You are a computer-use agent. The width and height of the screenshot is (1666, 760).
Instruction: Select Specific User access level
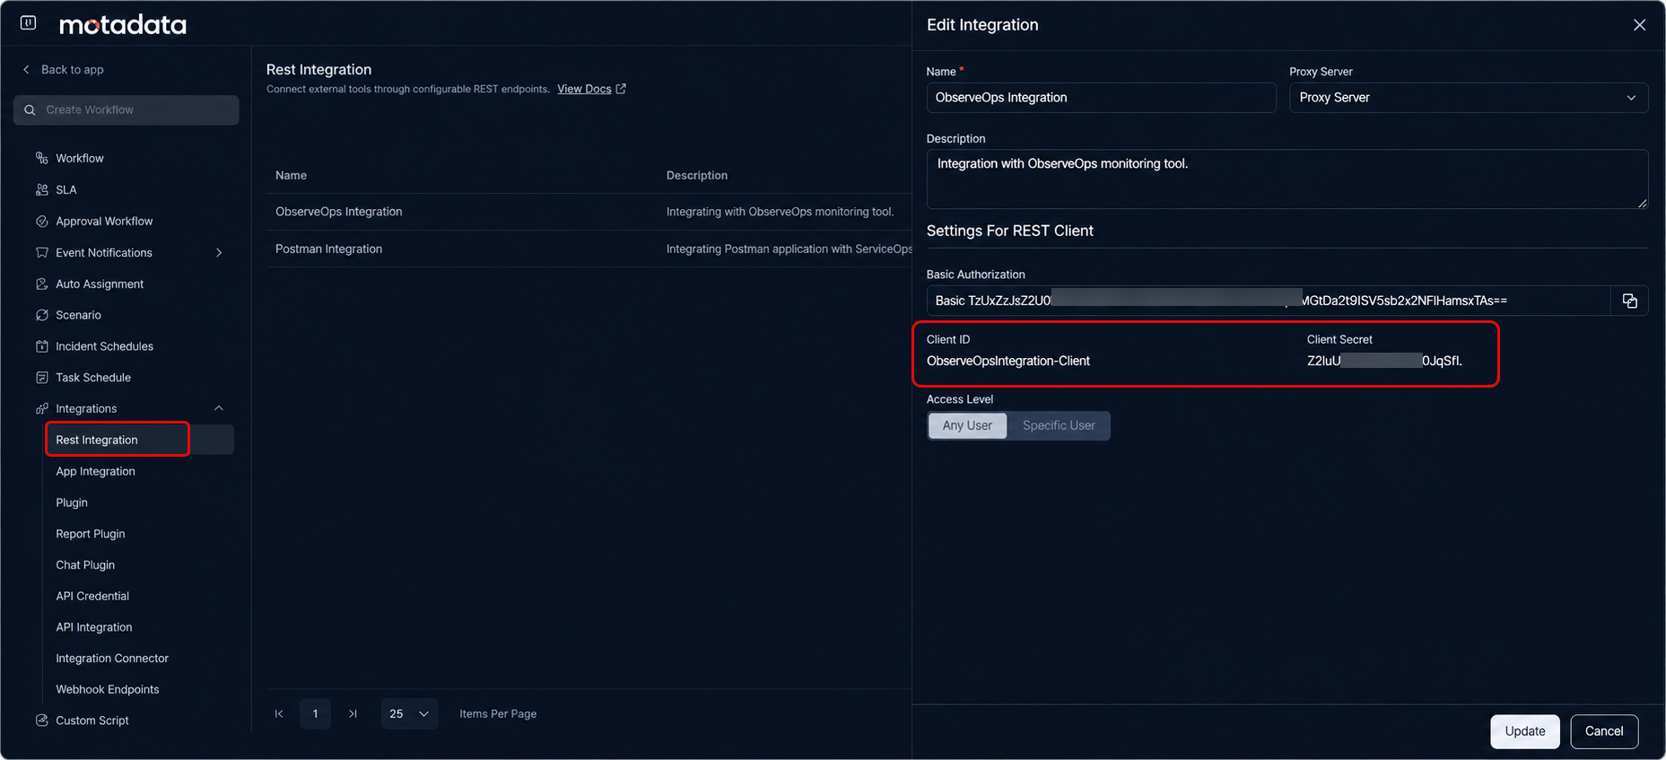coord(1059,425)
